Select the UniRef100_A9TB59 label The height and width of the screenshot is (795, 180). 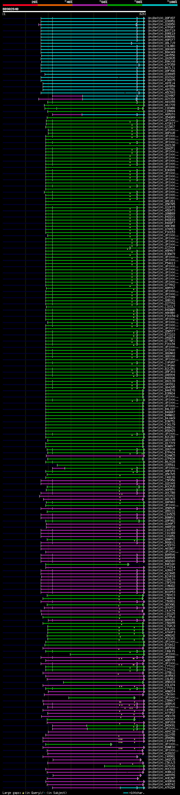[161, 86]
